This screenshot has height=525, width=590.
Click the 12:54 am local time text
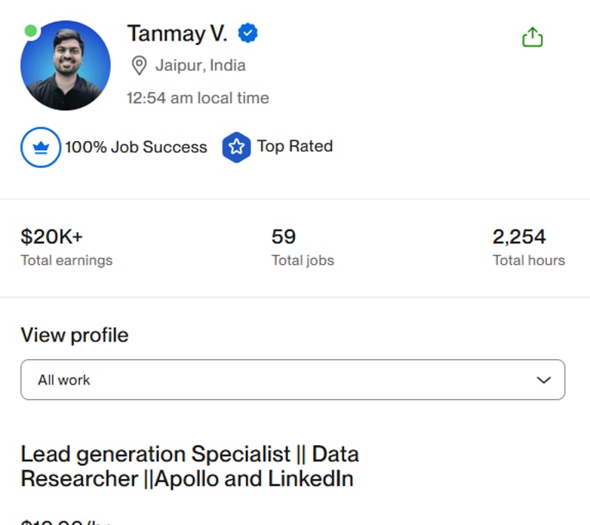click(197, 98)
